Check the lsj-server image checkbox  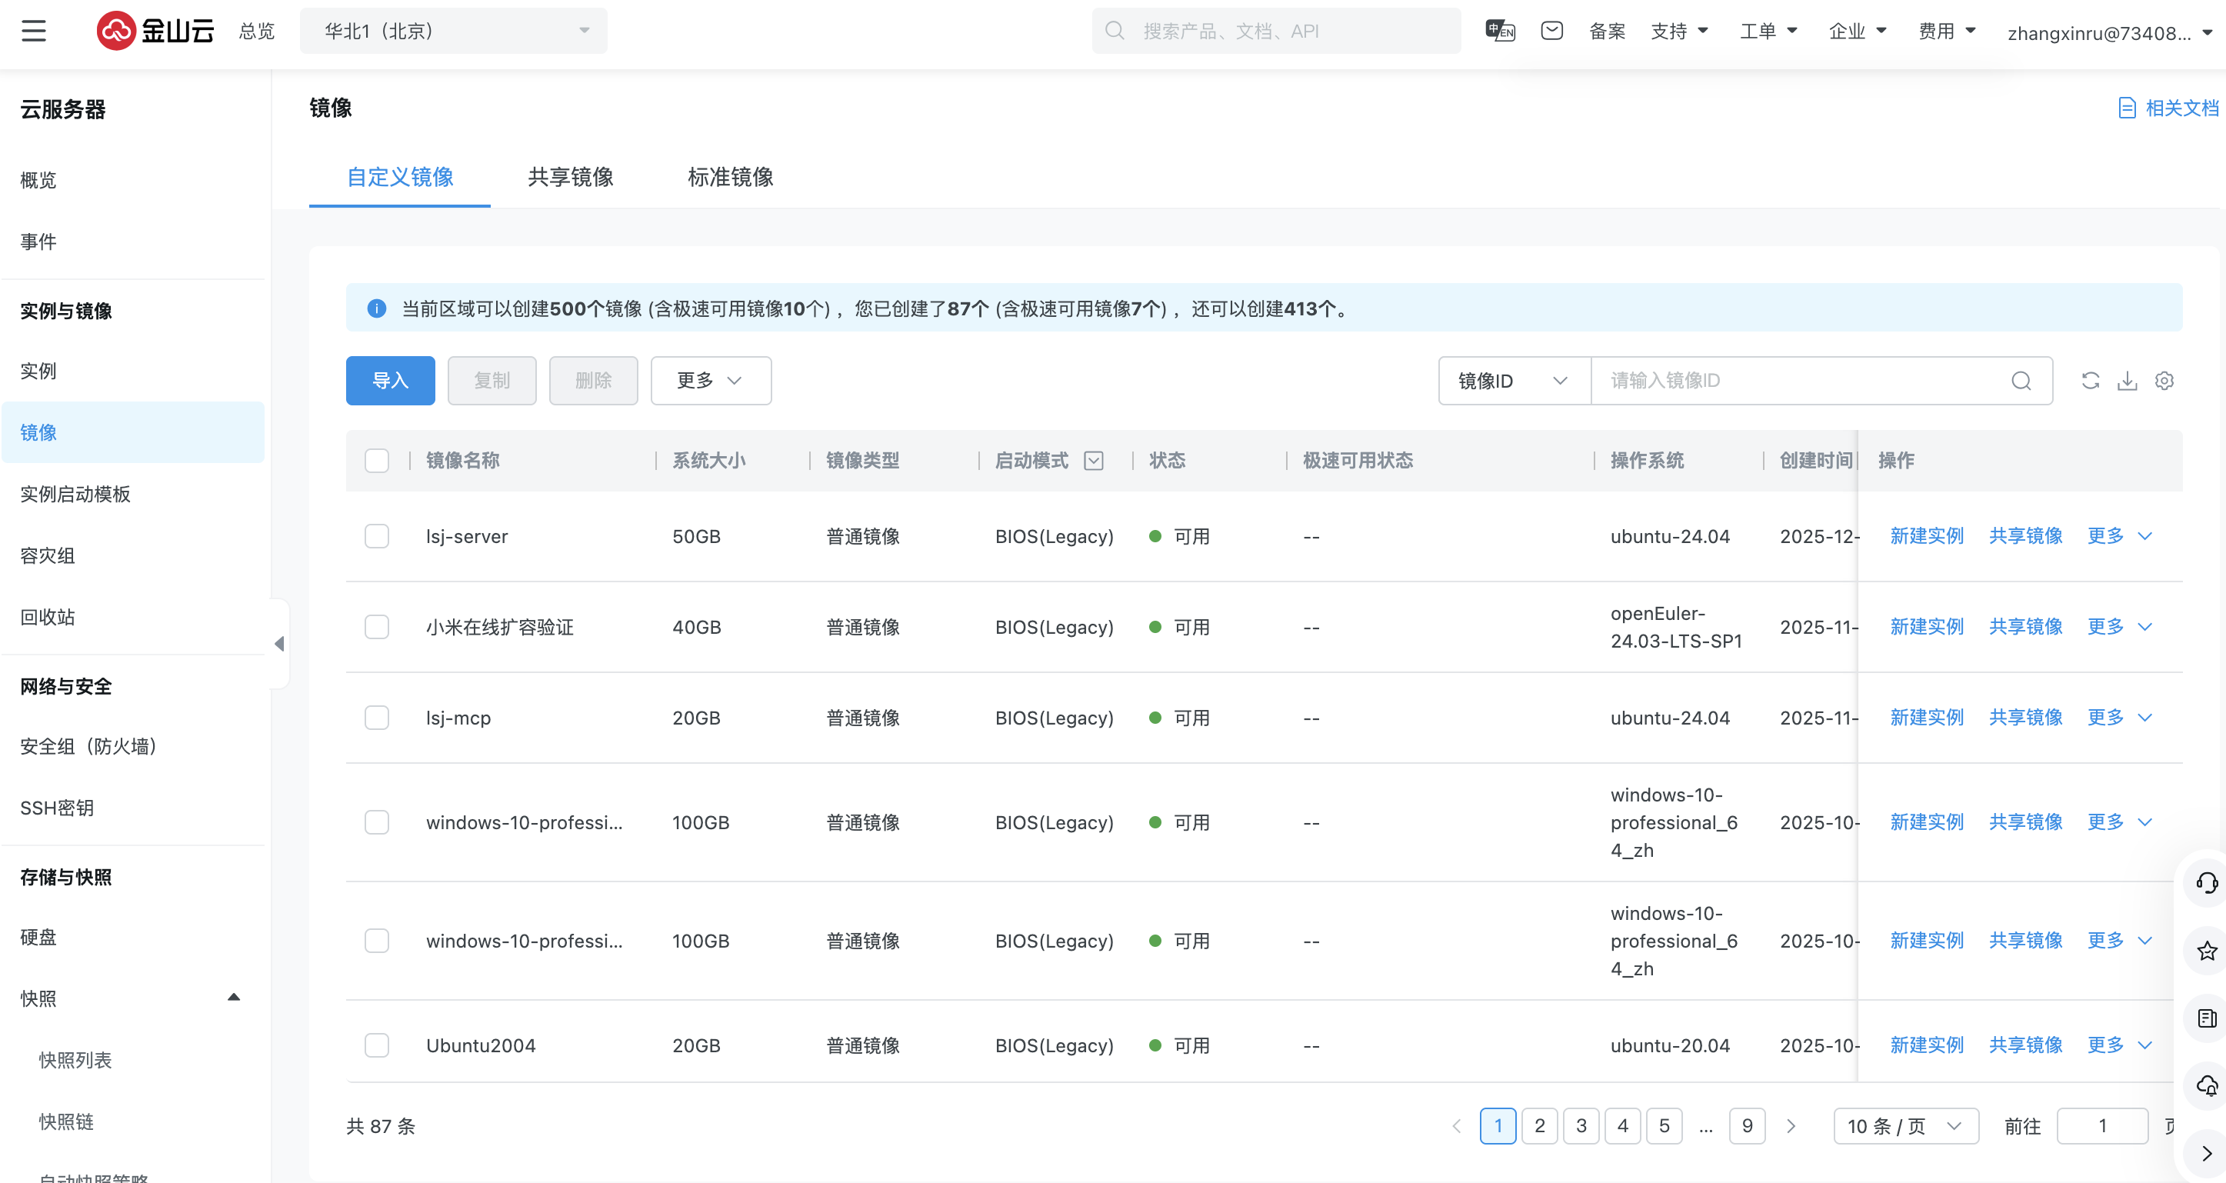click(377, 536)
